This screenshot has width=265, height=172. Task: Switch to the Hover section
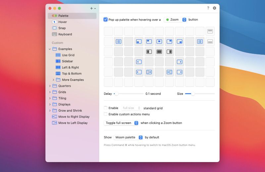coord(62,22)
